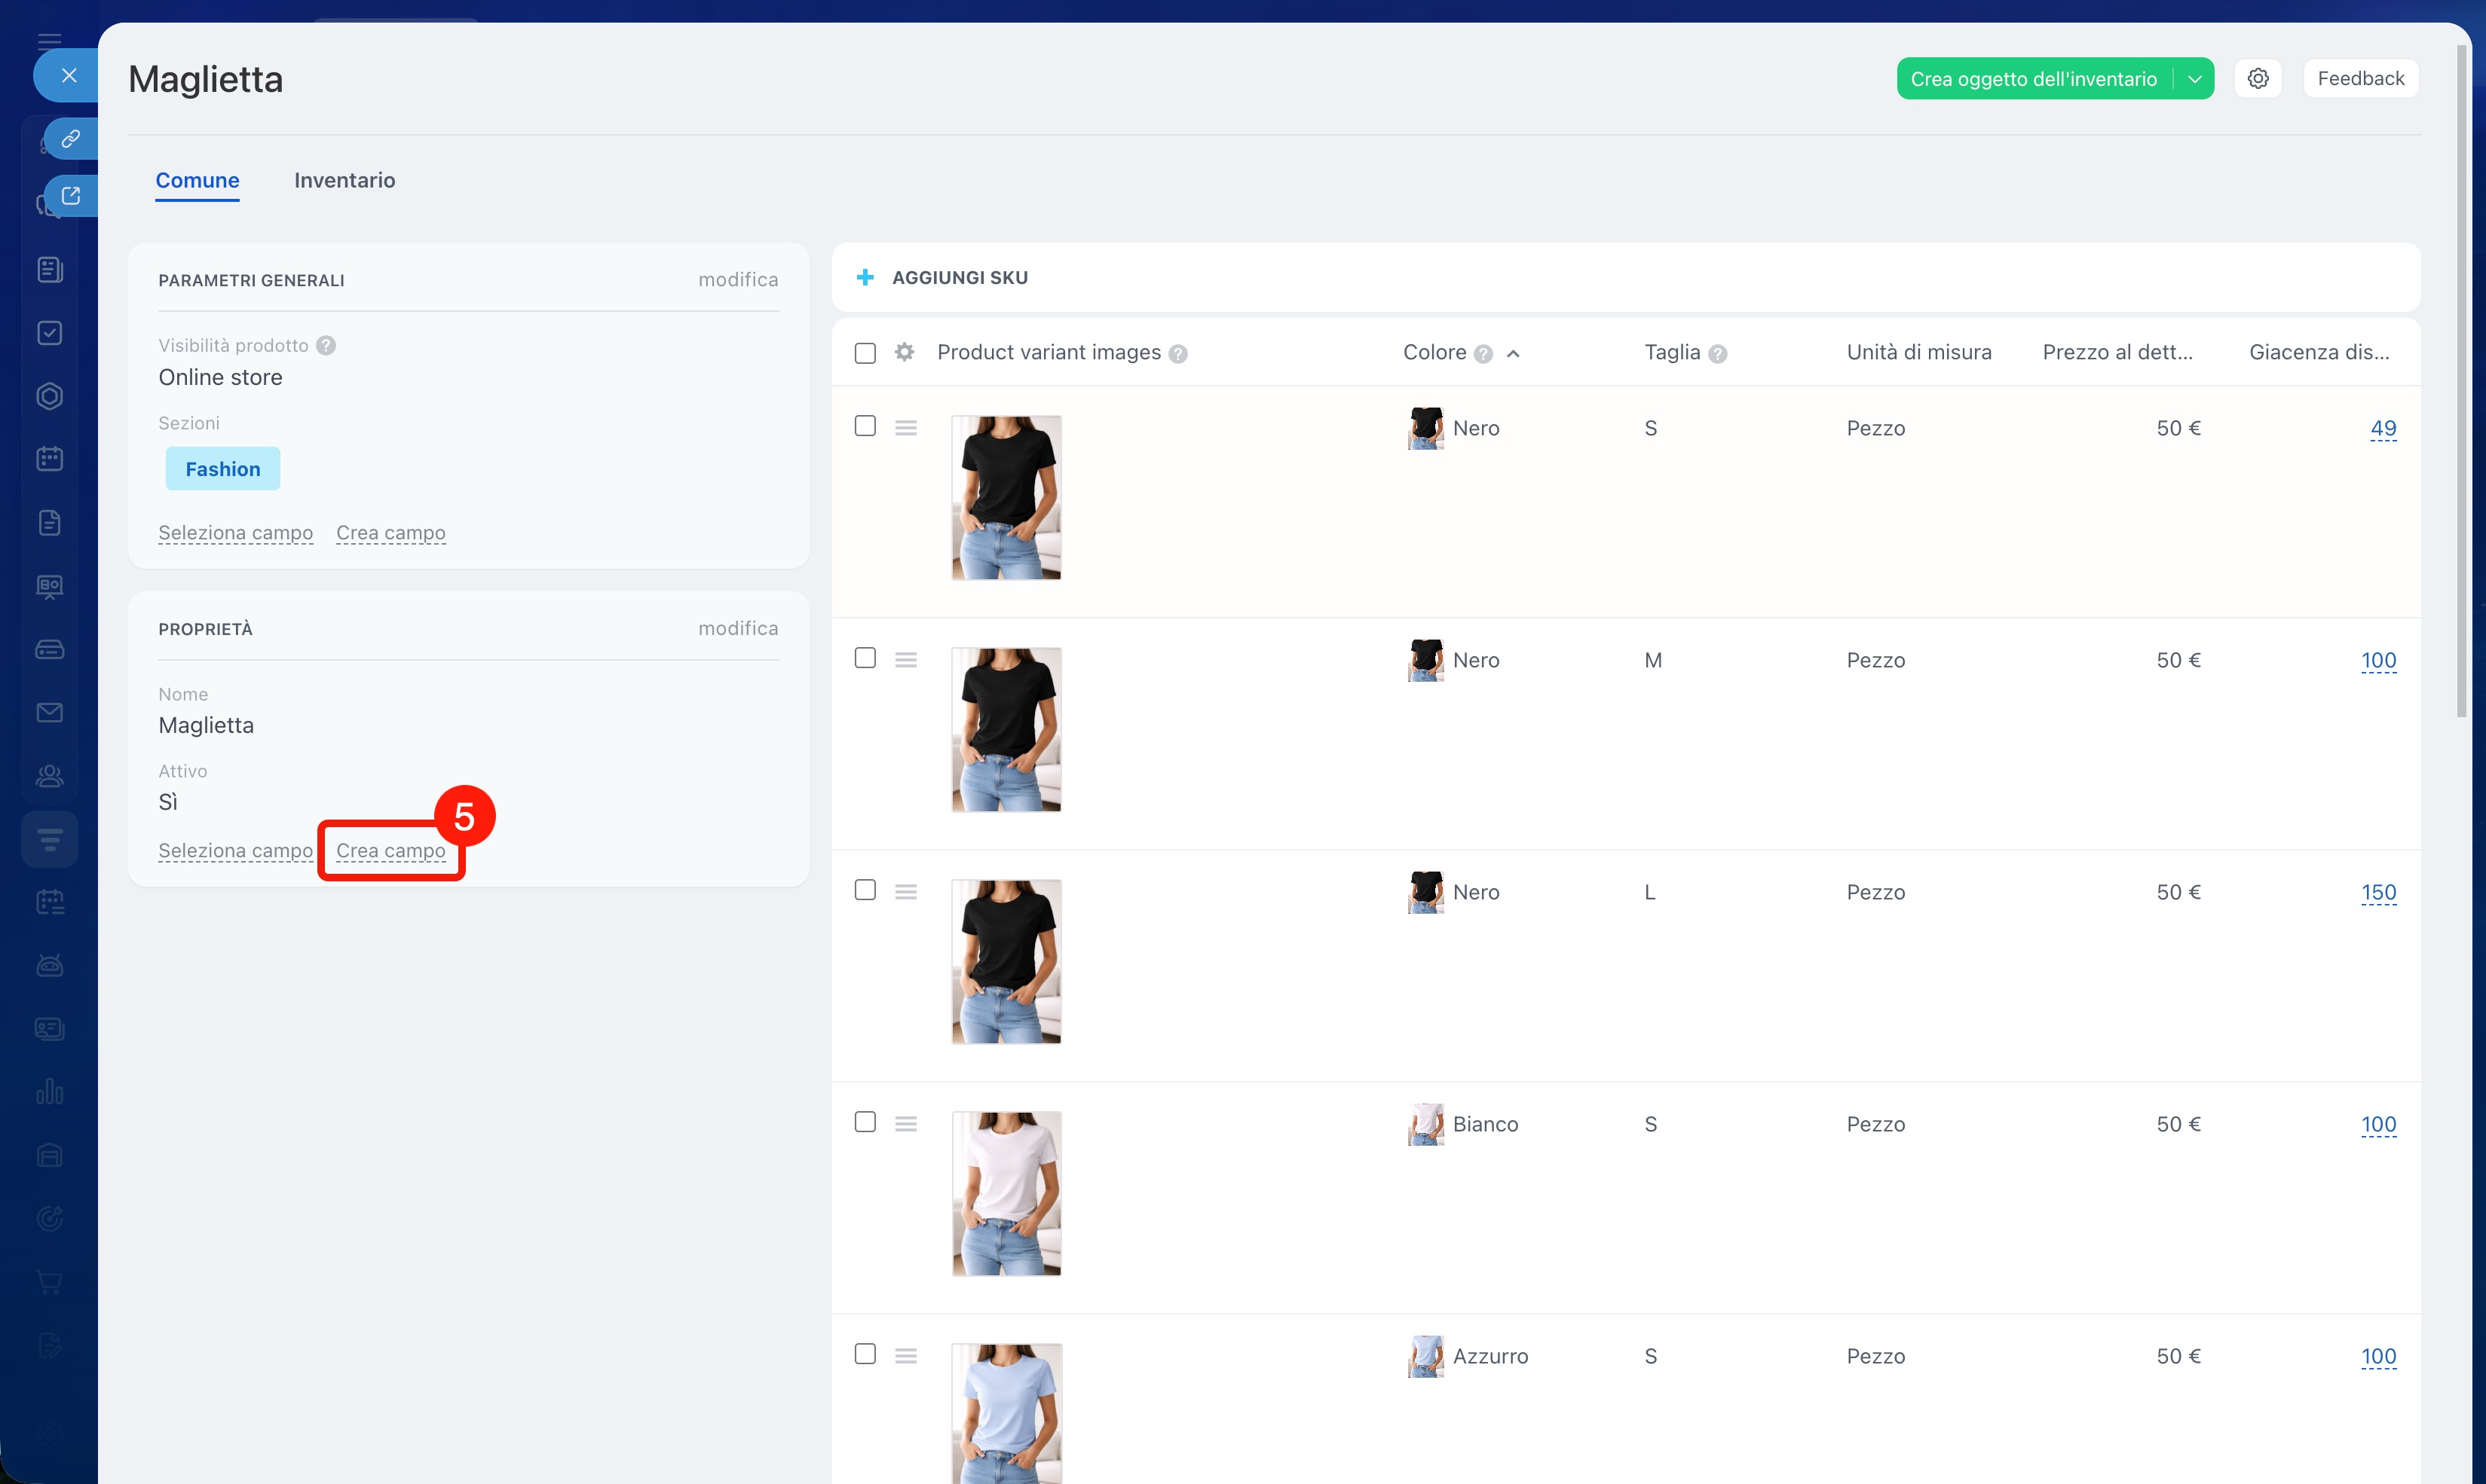The height and width of the screenshot is (1484, 2486).
Task: Click the copy link icon in left panel
Action: 70,138
